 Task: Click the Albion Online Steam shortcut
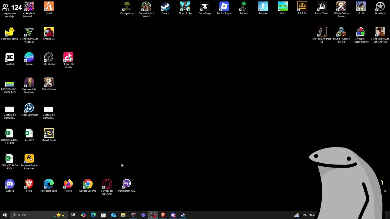(341, 9)
